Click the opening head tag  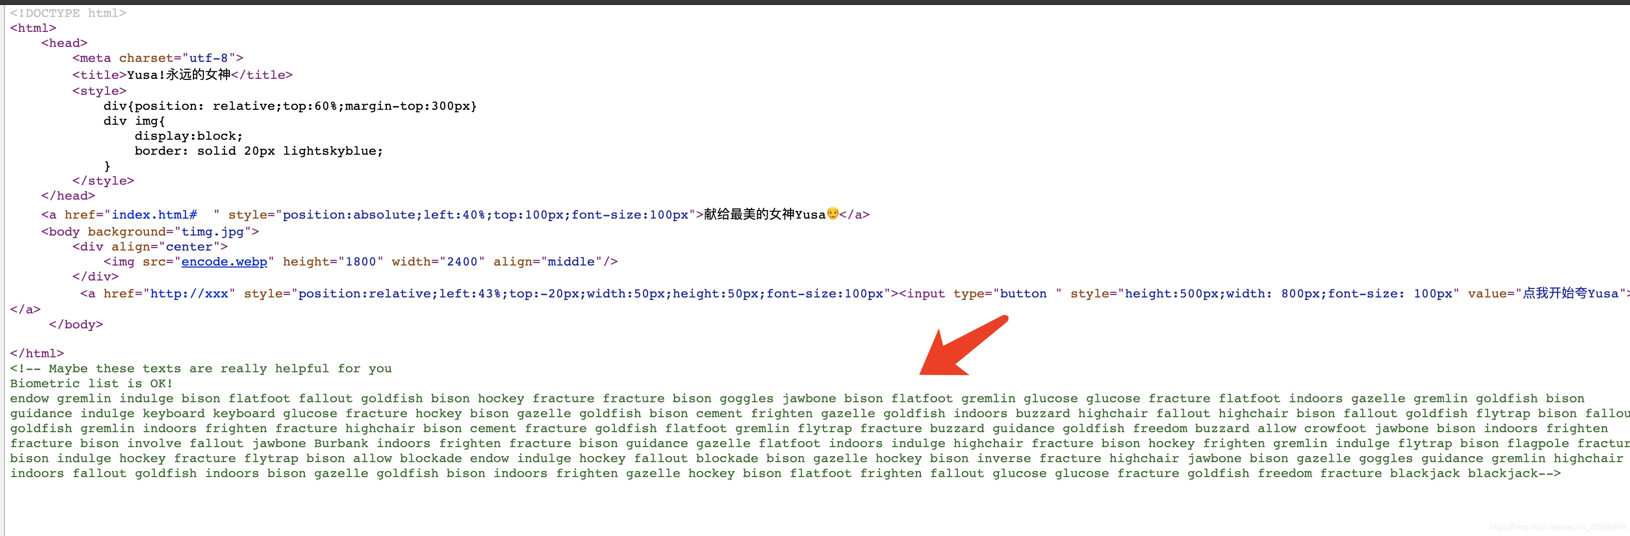pos(64,43)
